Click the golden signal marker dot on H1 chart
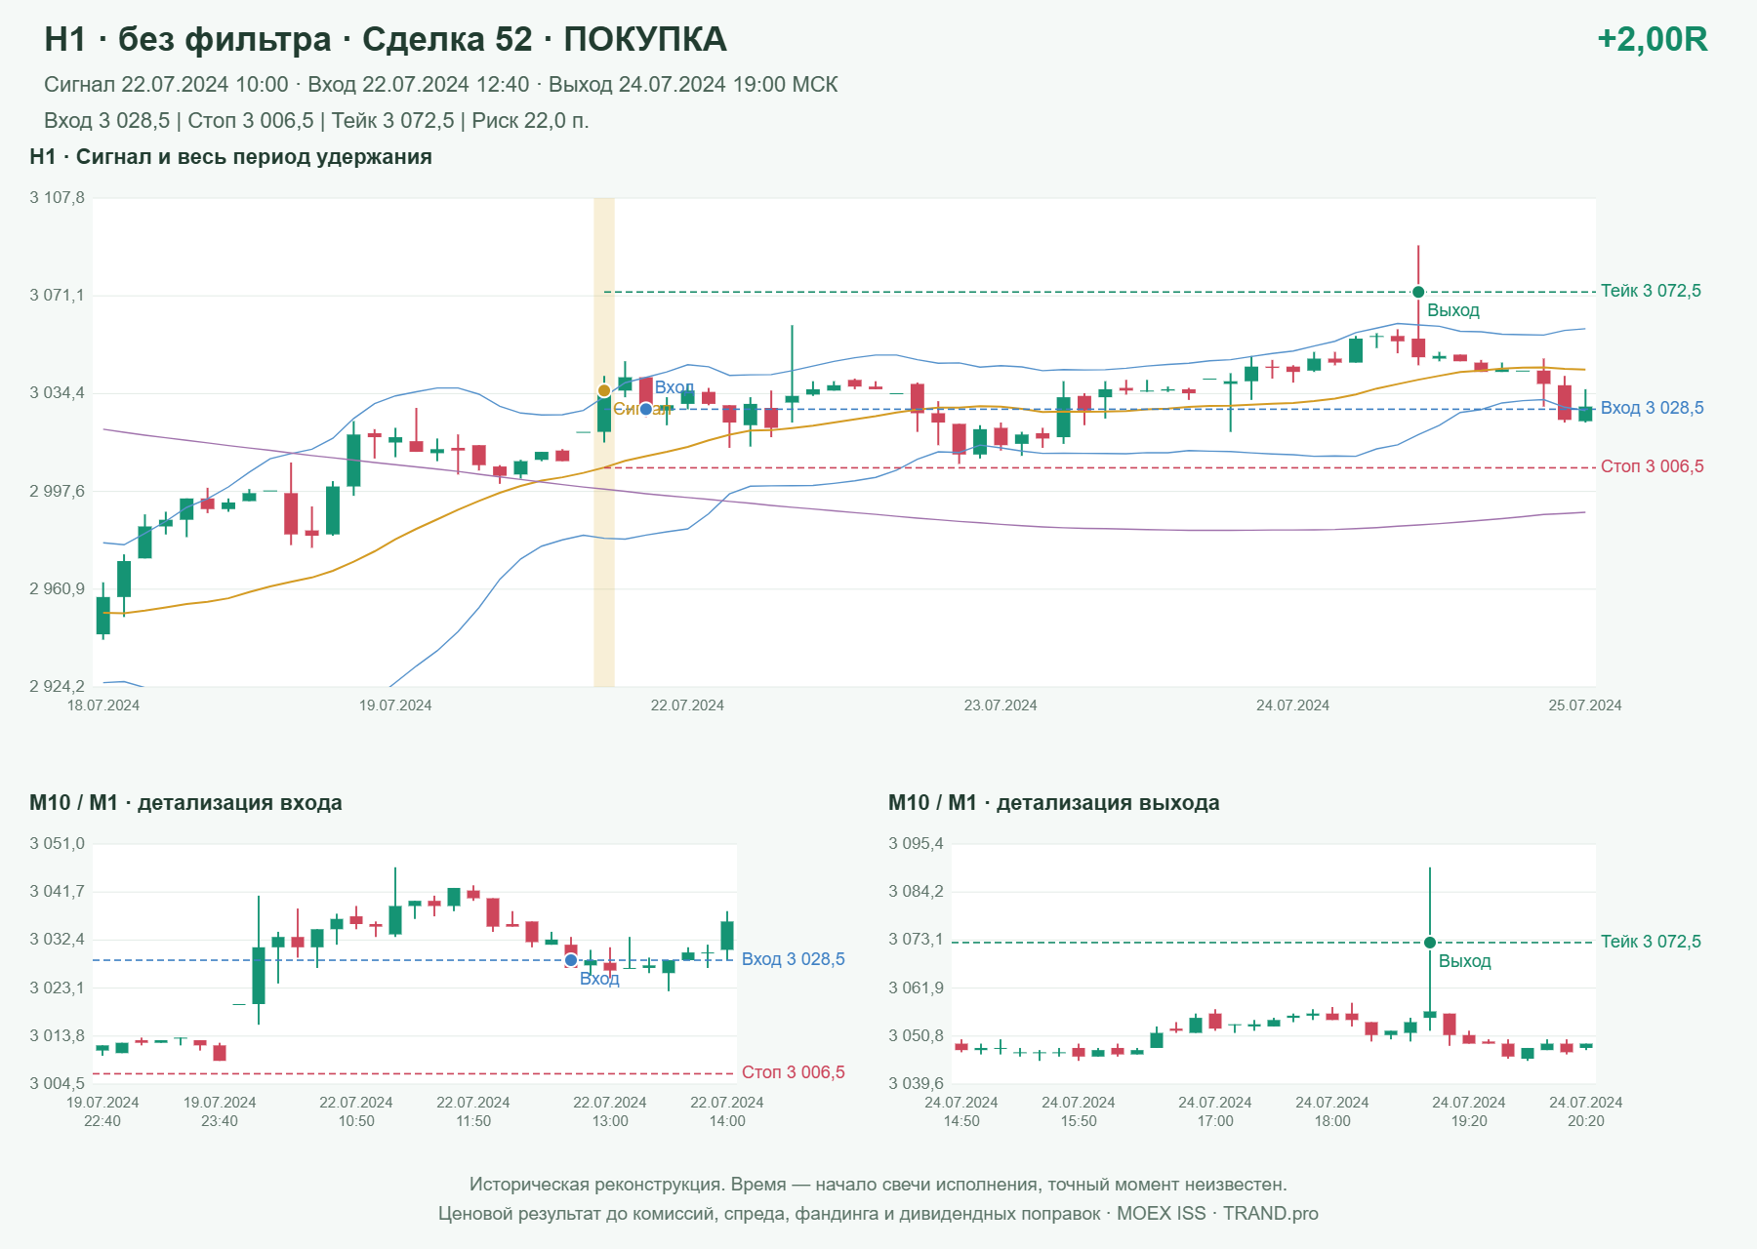 coord(604,391)
